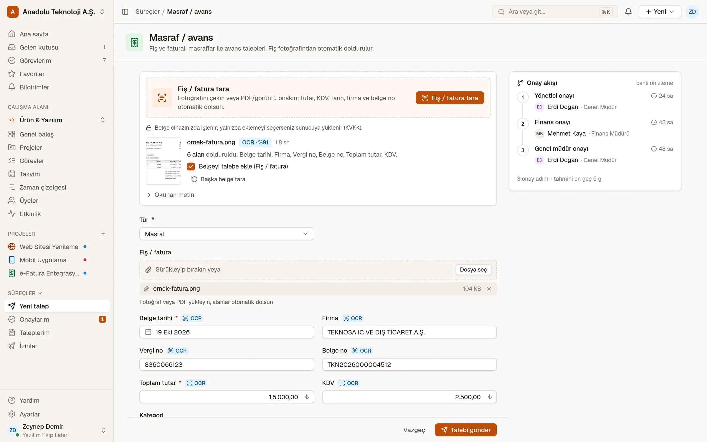Viewport: 707px width, 442px height.
Task: Open Gelen kutusu inbox
Action: 57,47
